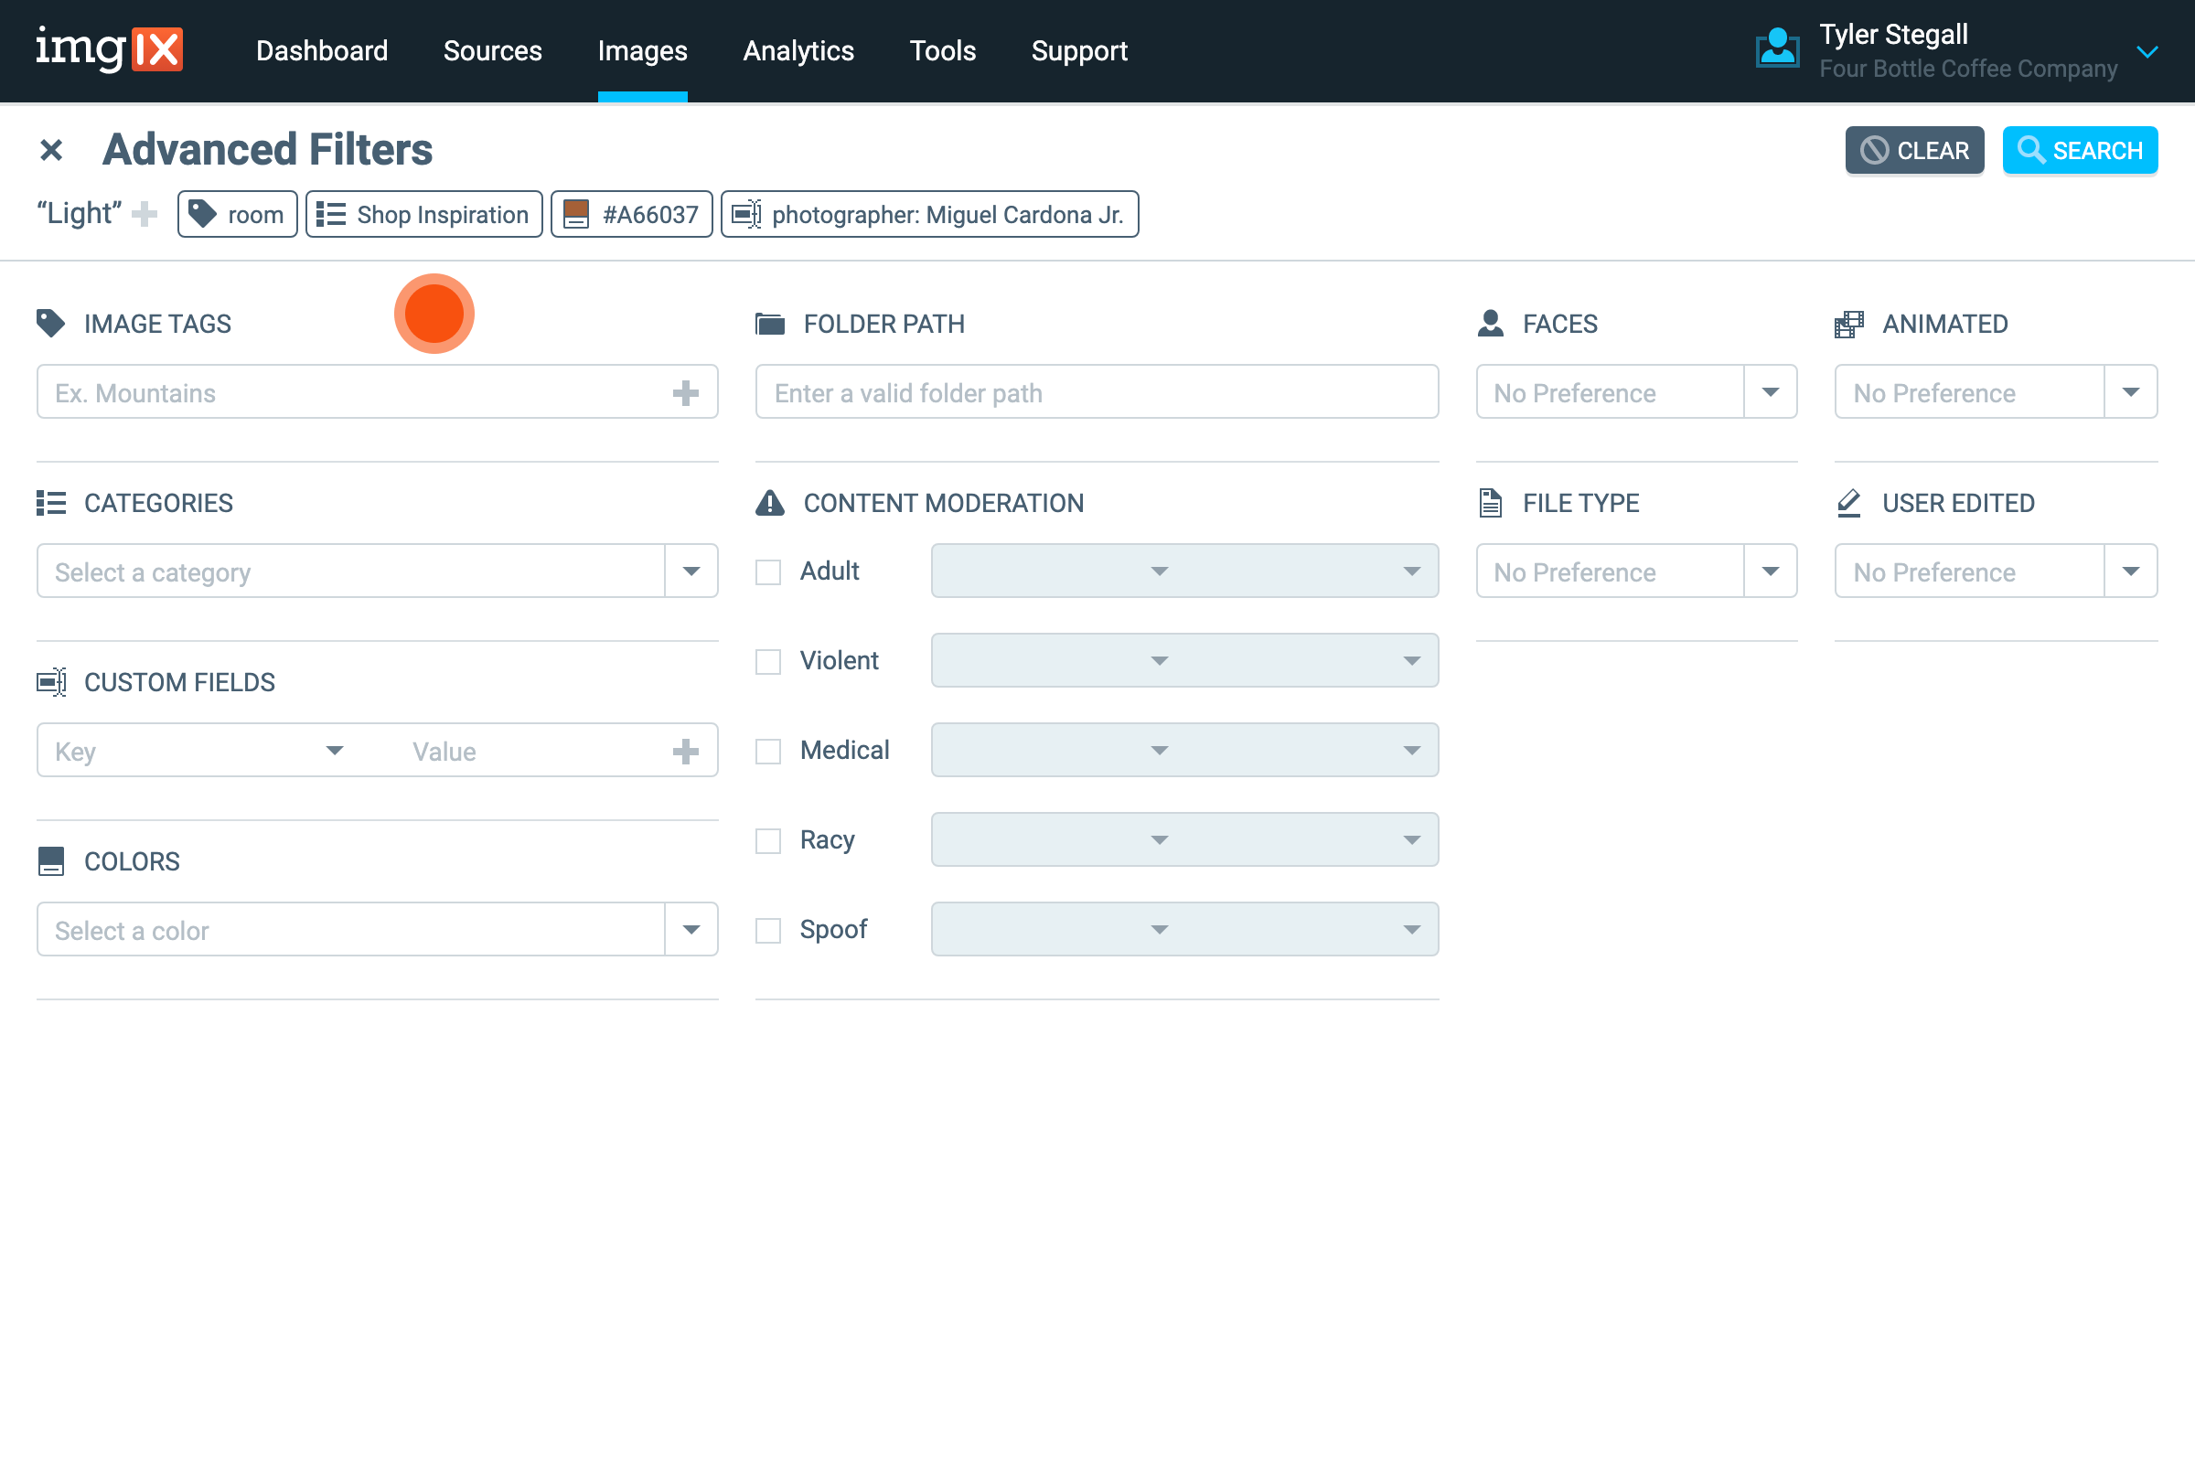
Task: Add tag using plus icon in Image Tags
Action: [x=686, y=393]
